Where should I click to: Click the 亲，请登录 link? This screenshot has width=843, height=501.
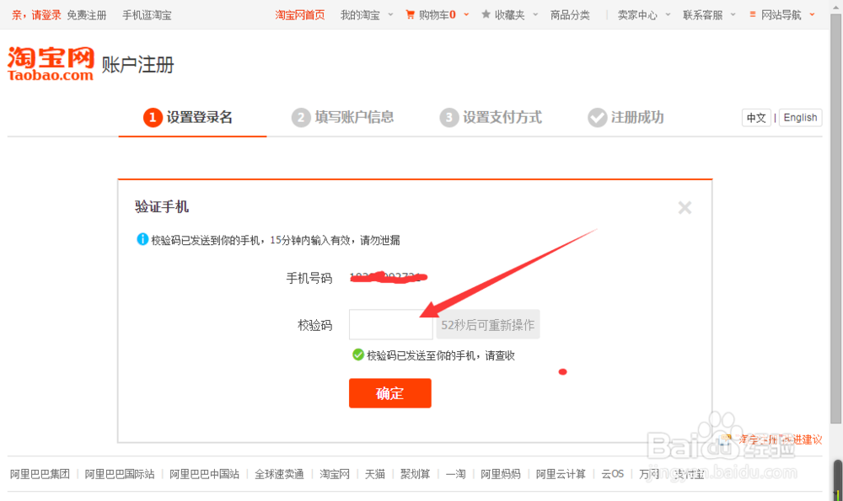(x=36, y=15)
